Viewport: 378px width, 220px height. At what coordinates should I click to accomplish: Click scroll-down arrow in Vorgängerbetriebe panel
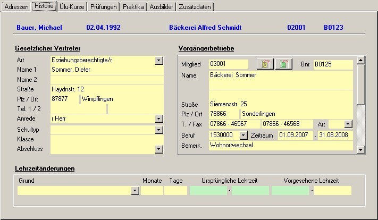click(361, 150)
